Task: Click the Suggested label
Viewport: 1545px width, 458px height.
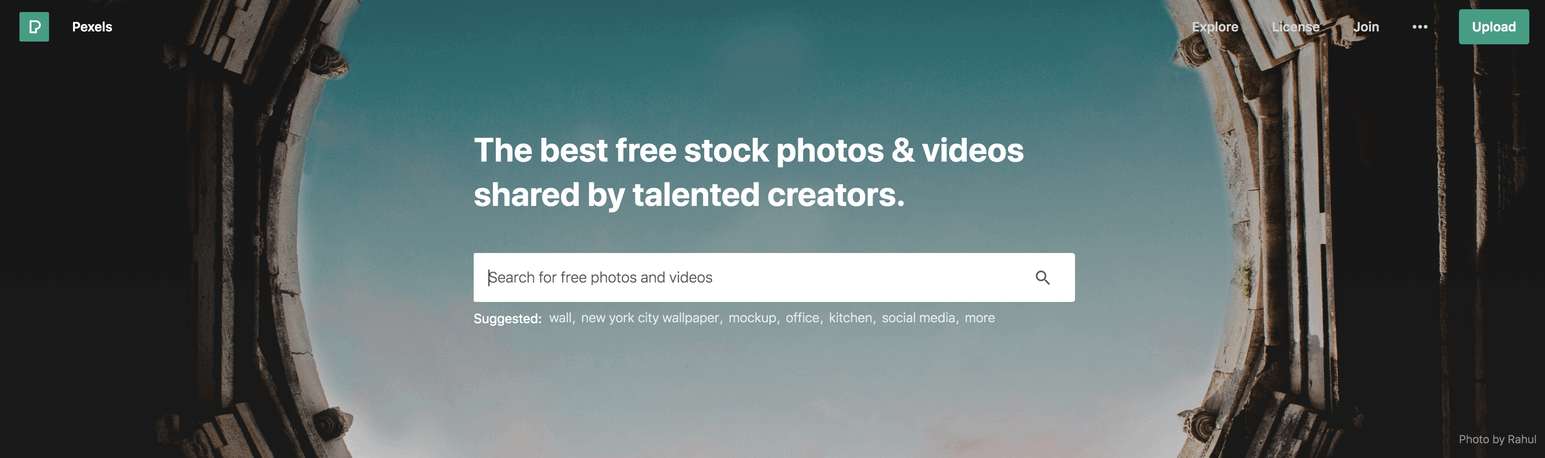Action: (507, 319)
